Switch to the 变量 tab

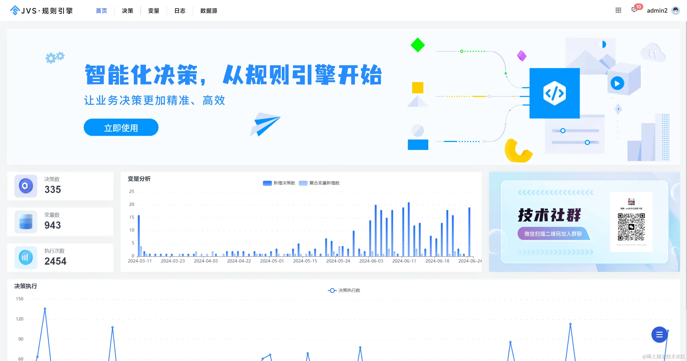(x=154, y=11)
